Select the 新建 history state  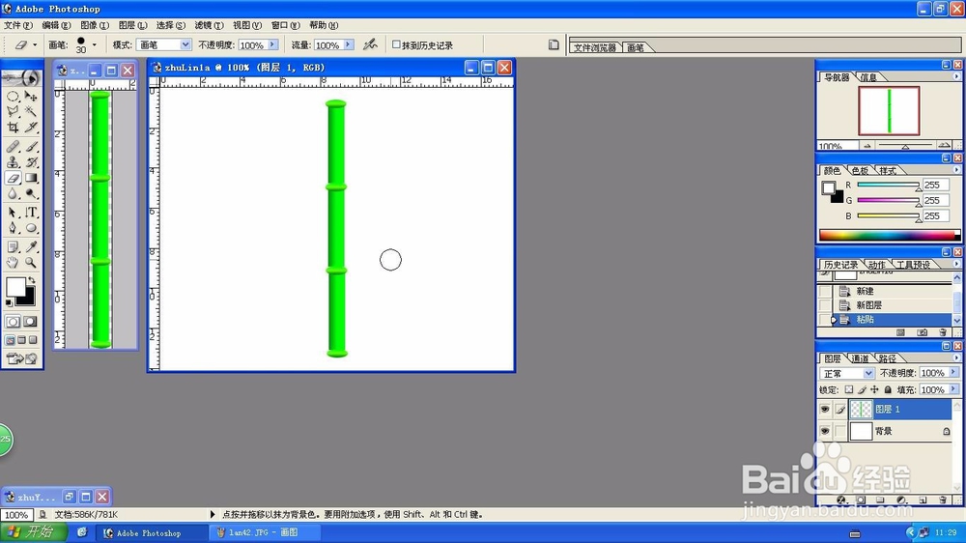click(x=865, y=291)
